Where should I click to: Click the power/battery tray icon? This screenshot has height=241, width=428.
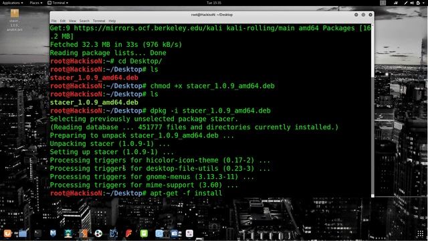point(418,3)
